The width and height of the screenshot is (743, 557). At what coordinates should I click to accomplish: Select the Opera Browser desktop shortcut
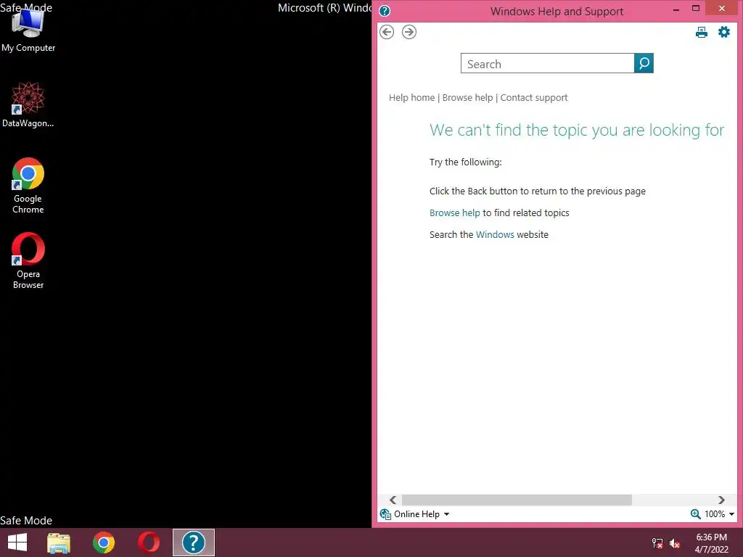pyautogui.click(x=28, y=261)
